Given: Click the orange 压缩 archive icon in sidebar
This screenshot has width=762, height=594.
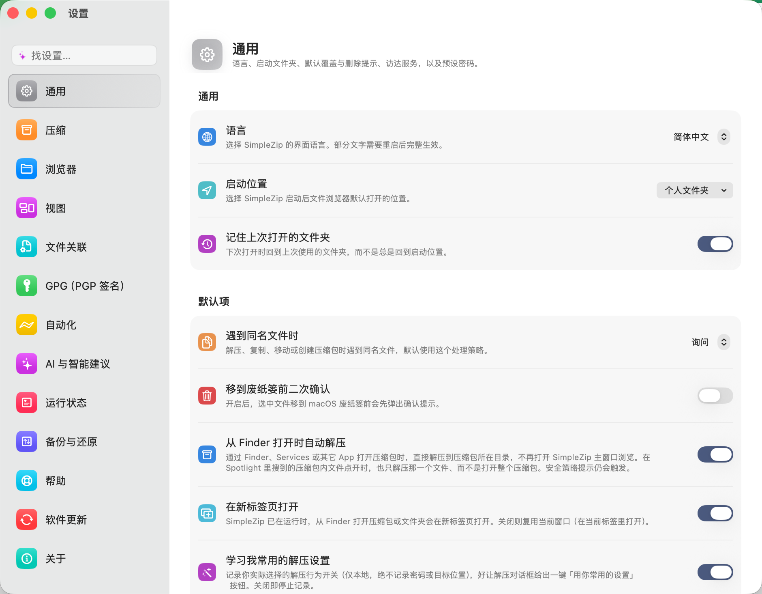Looking at the screenshot, I should (x=27, y=130).
